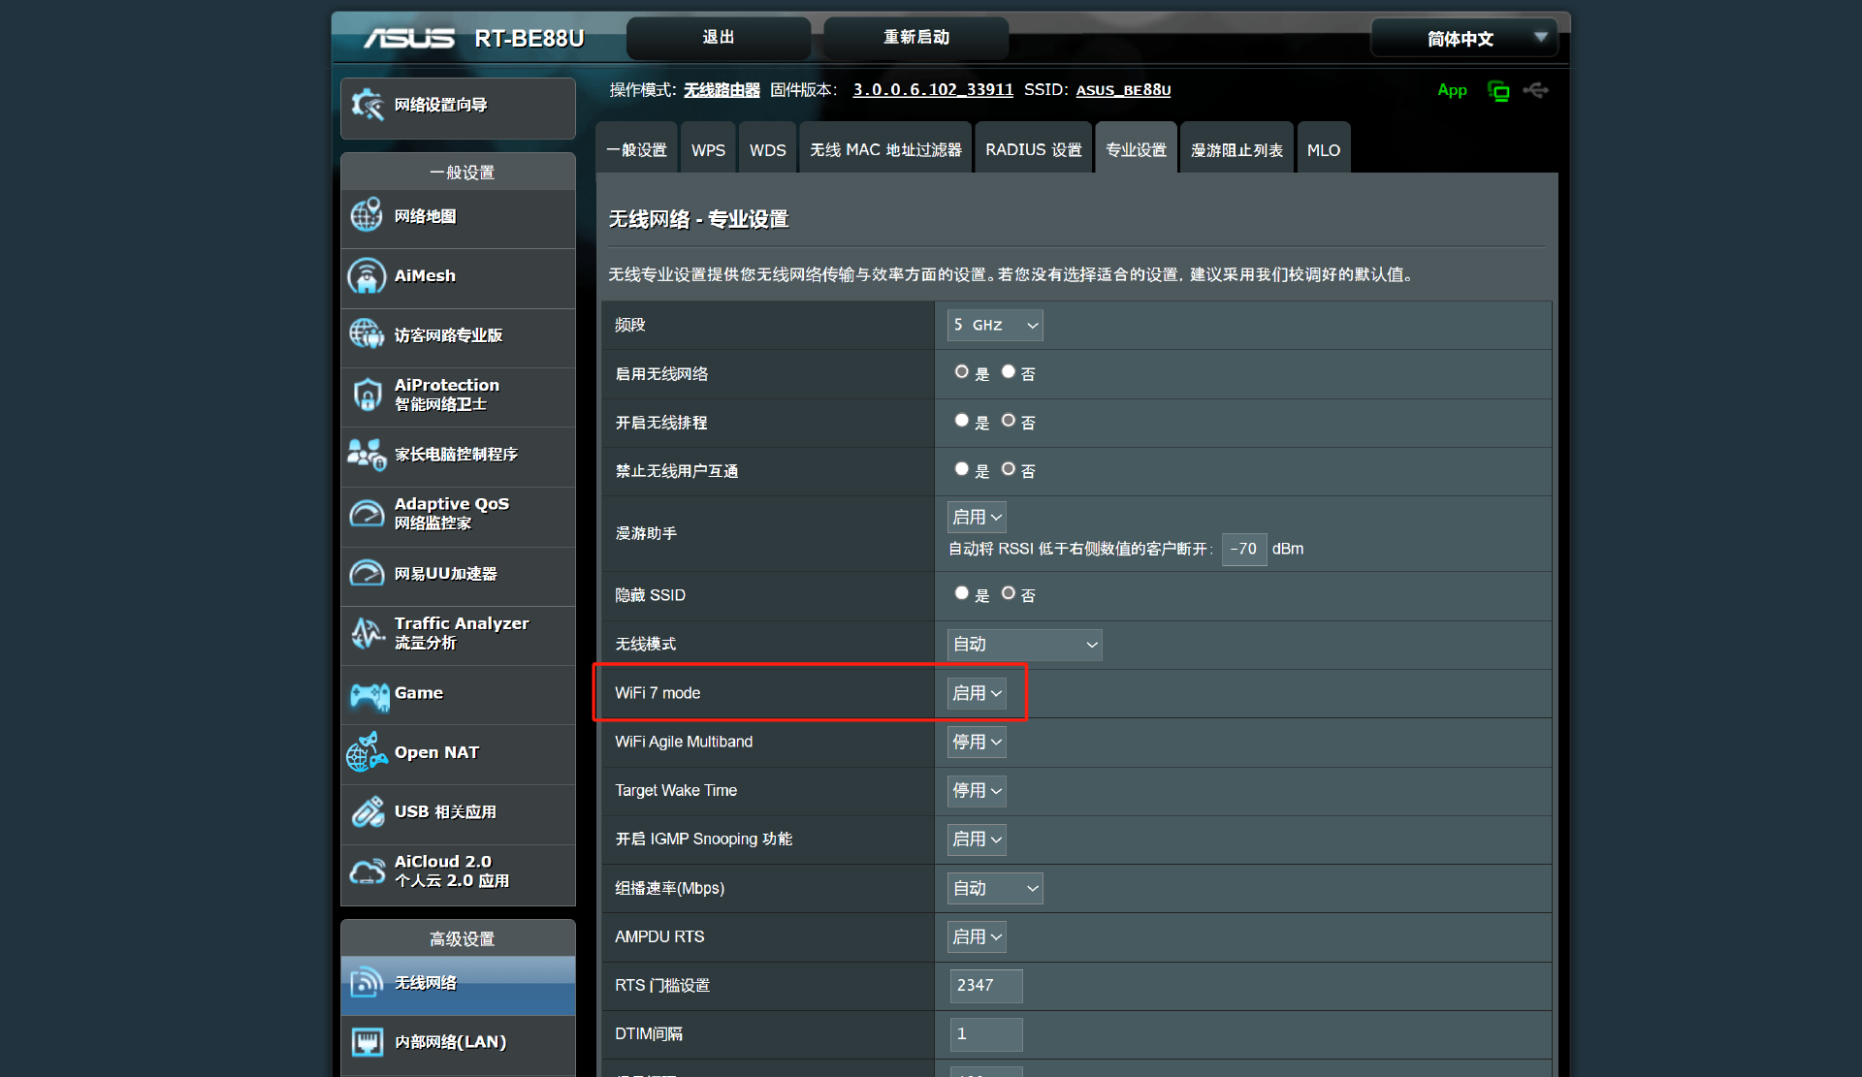
Task: Click the RTS threshold input field
Action: [985, 986]
